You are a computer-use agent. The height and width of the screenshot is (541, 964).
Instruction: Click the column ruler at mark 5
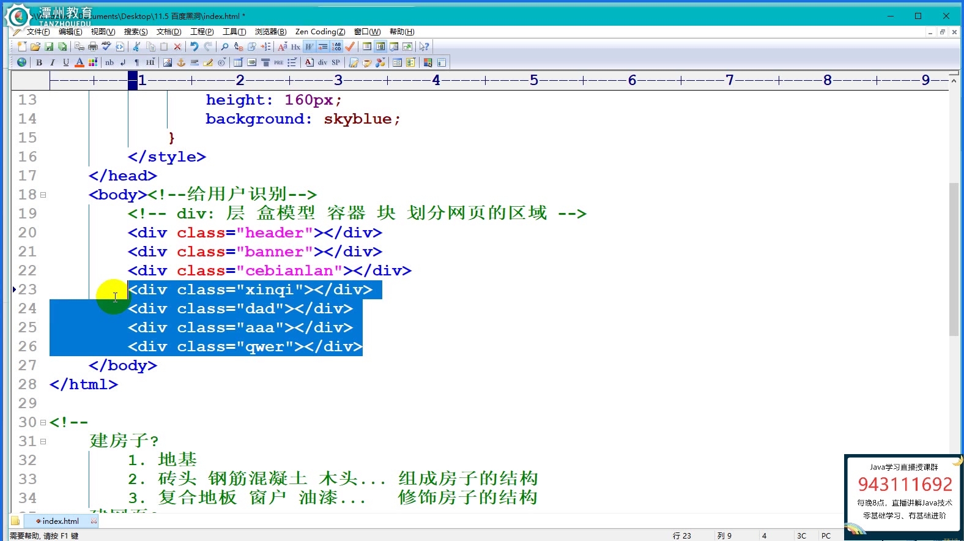coord(534,80)
